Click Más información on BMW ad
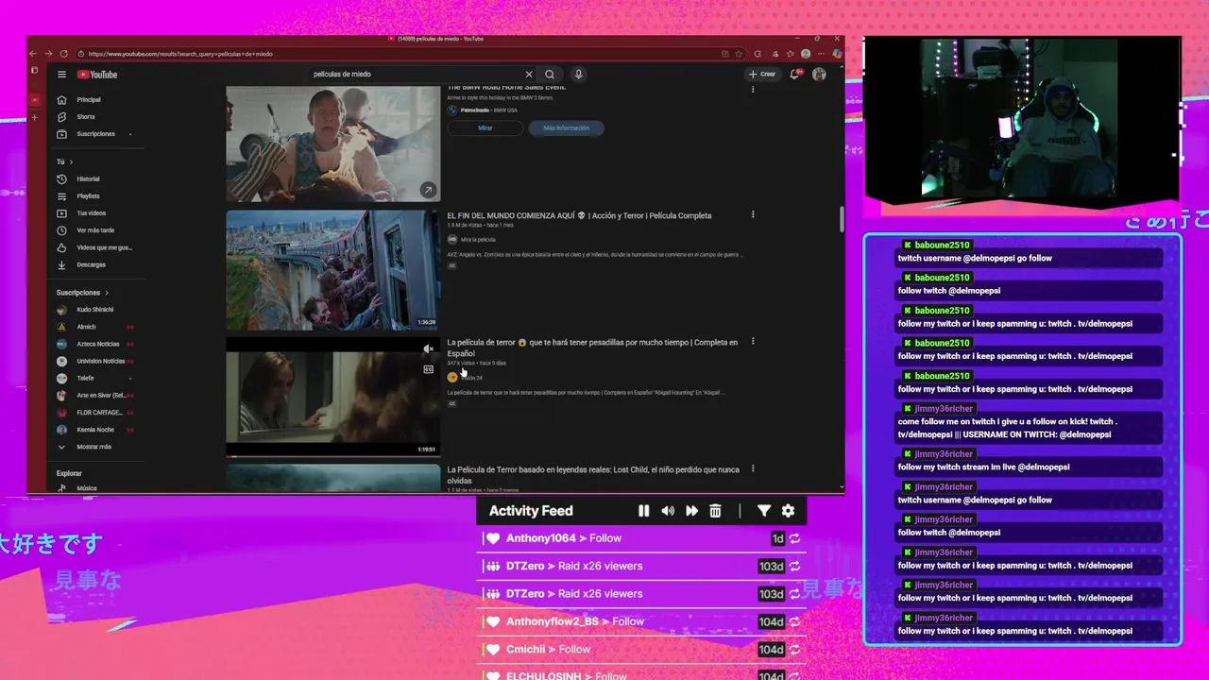Viewport: 1209px width, 680px height. pyautogui.click(x=567, y=127)
